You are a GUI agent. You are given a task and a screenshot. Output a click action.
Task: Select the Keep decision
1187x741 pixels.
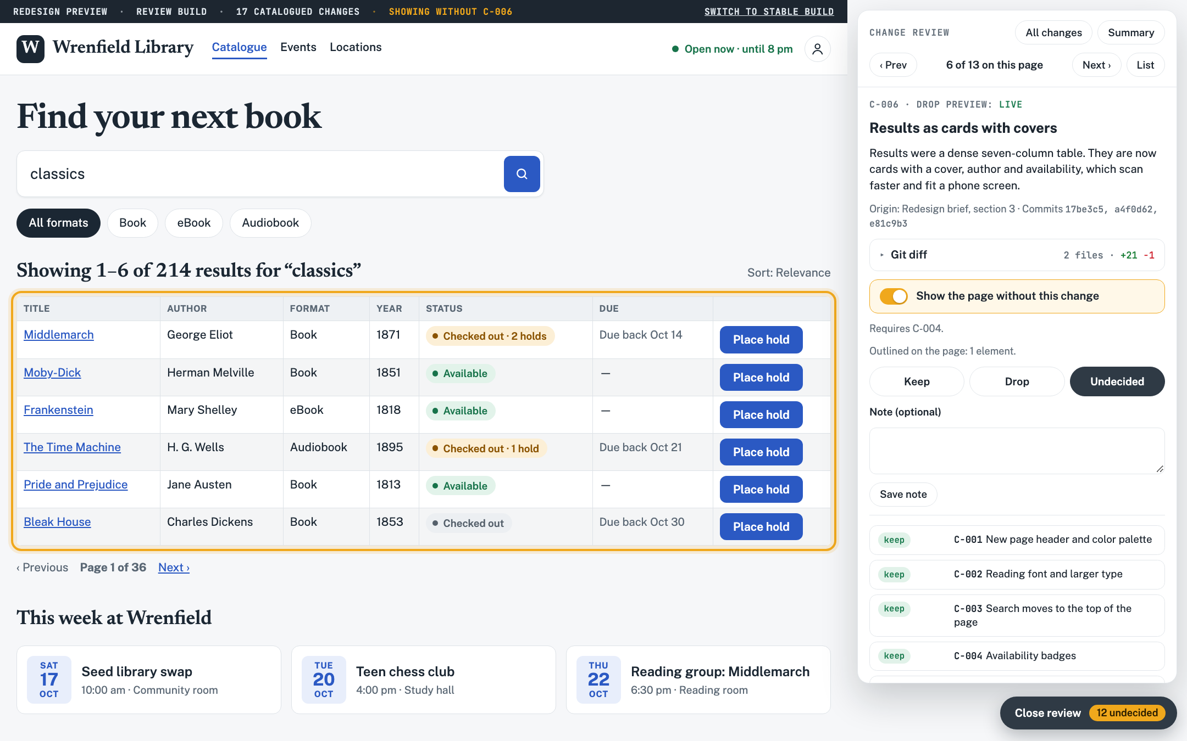click(x=917, y=381)
